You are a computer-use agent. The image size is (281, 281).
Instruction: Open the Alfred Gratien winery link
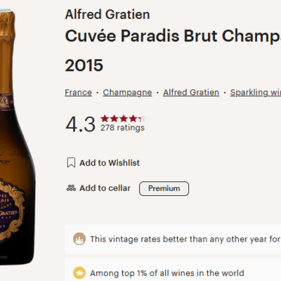coord(191,93)
